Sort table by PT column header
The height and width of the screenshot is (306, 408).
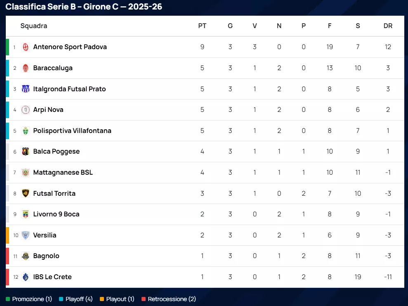tap(202, 26)
